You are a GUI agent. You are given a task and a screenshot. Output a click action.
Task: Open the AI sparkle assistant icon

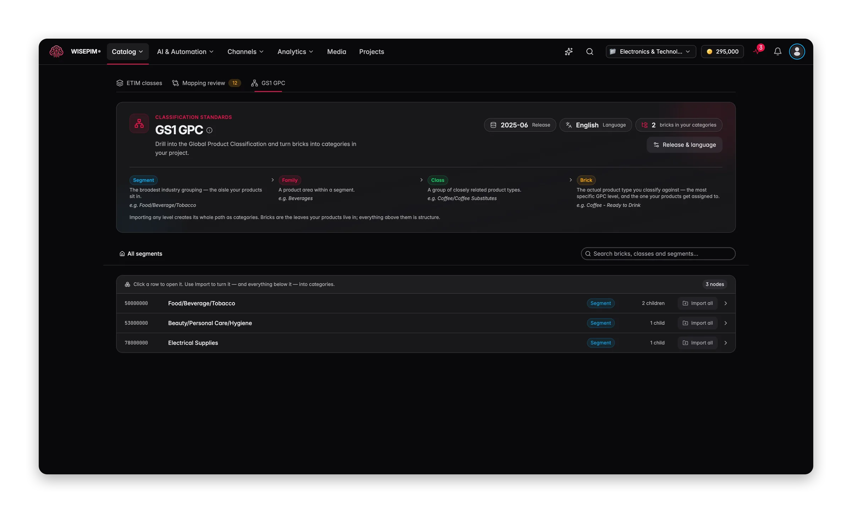(x=569, y=51)
